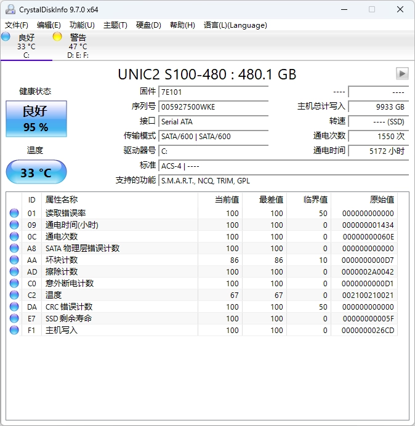Screen dimensions: 415x426
Task: Click the status orb for C2 温度
Action: coord(14,295)
